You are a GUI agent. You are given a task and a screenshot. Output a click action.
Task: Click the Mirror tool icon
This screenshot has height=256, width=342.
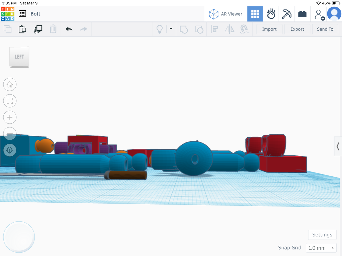[x=229, y=29]
